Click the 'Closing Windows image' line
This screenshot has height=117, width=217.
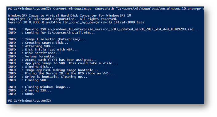point(39,87)
